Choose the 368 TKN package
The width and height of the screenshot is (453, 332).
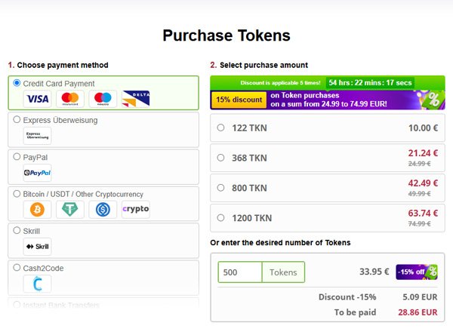pos(328,158)
